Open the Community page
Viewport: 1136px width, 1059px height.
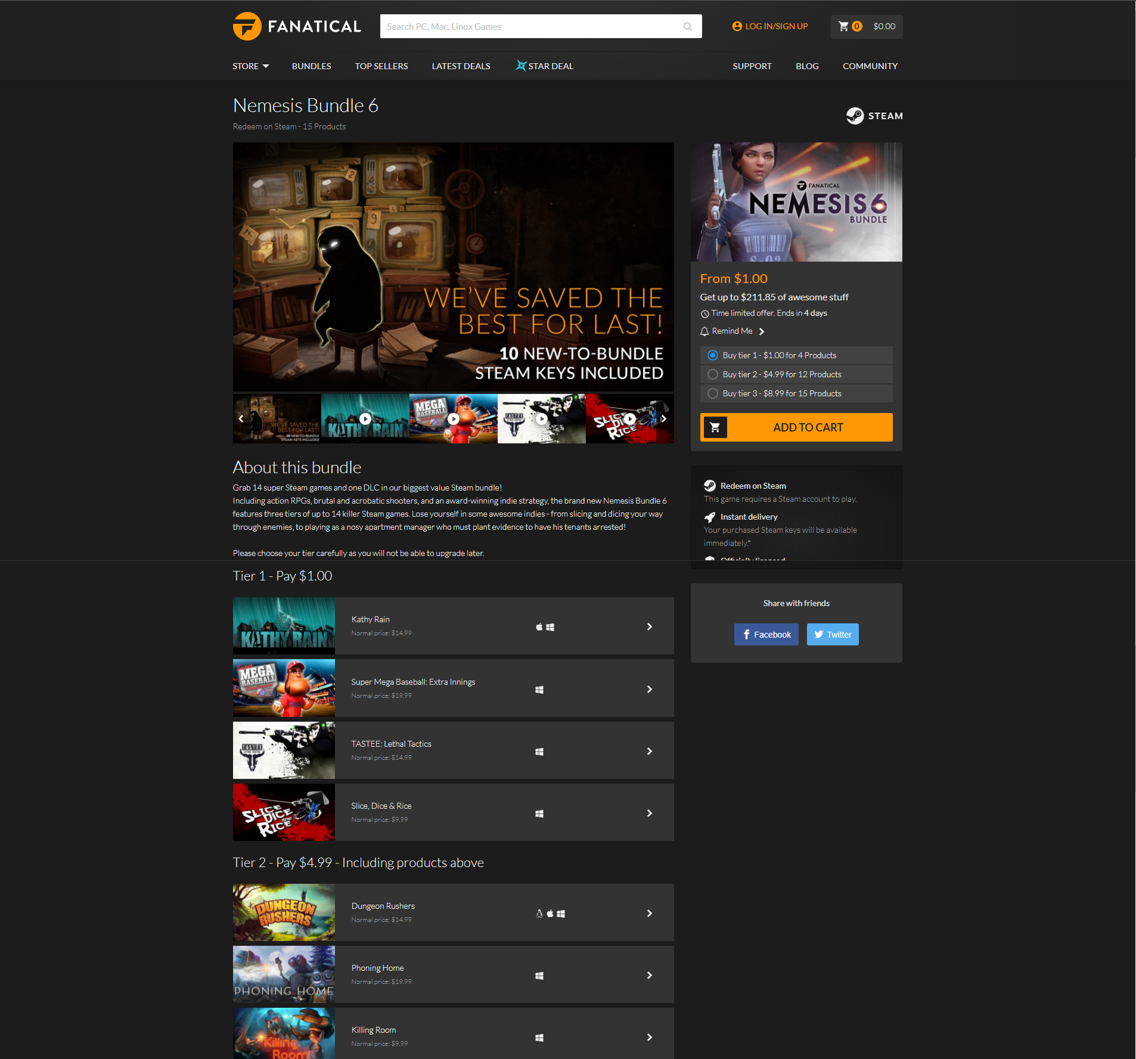870,66
